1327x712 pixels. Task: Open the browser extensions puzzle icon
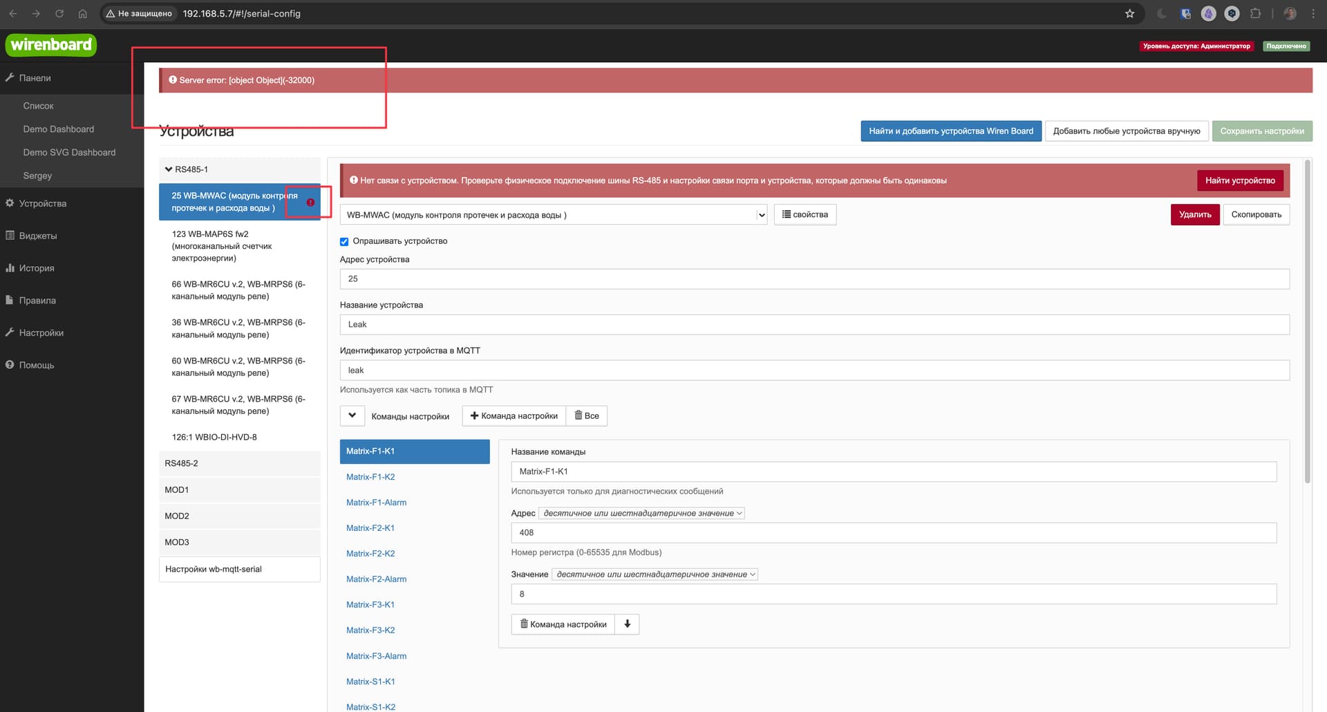(x=1255, y=13)
